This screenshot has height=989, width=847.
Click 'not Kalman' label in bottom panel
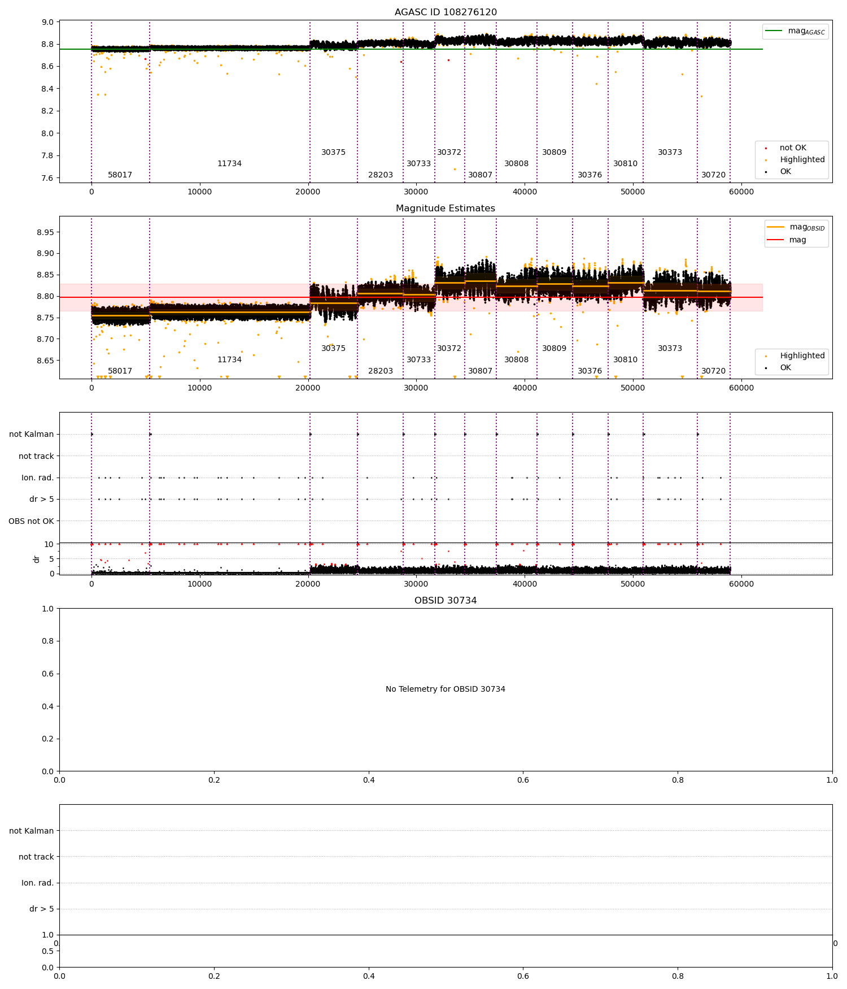32,831
